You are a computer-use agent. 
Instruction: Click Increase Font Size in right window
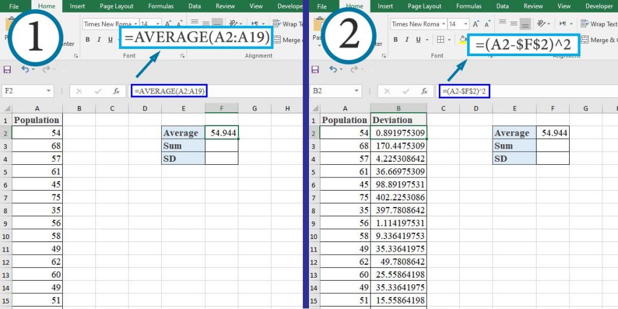(476, 24)
